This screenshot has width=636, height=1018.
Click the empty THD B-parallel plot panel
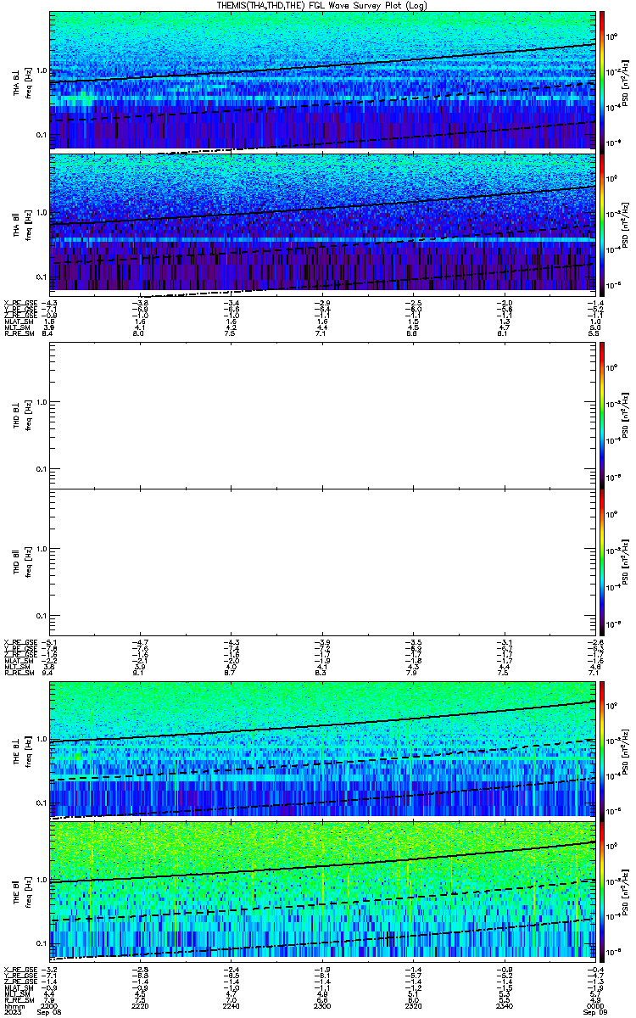(x=321, y=562)
